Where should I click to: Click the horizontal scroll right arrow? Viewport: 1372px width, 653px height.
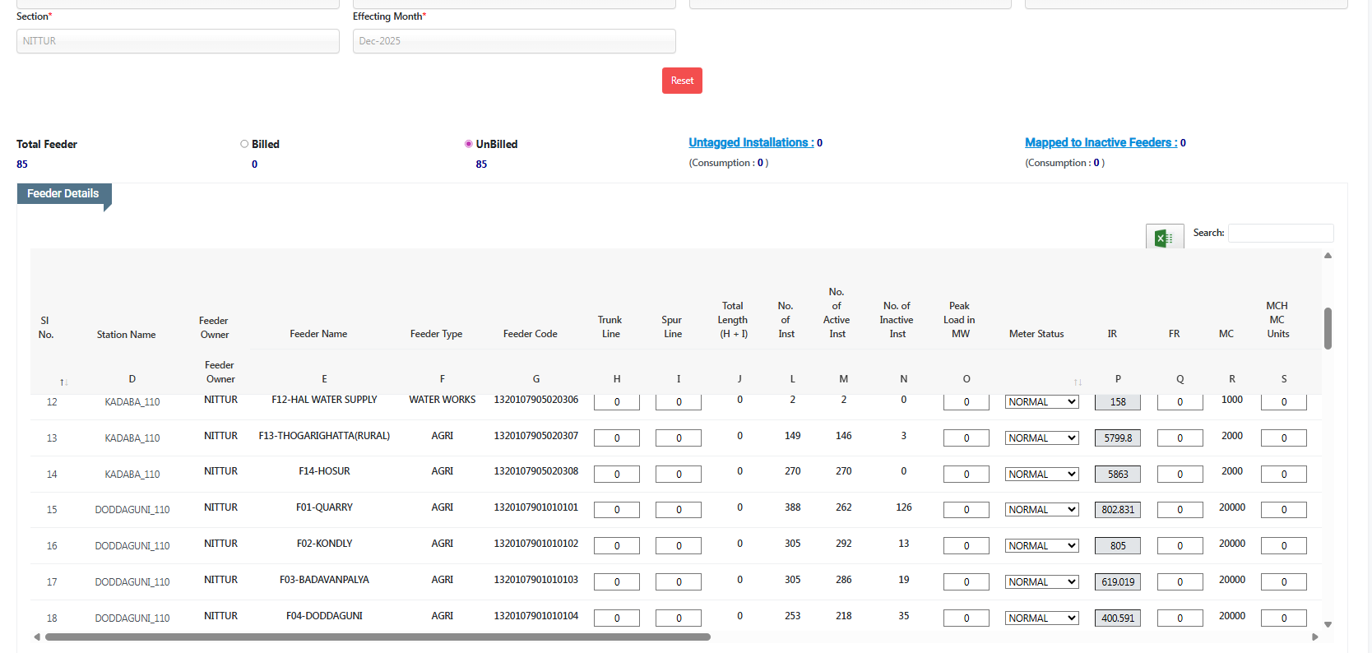point(1314,637)
